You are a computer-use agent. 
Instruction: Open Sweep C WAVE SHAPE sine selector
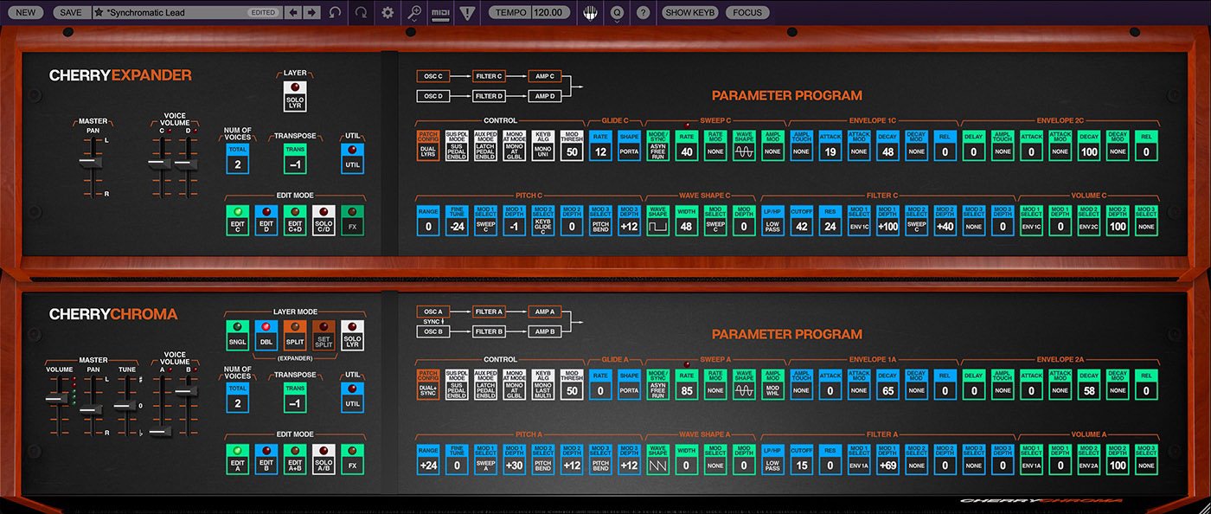pyautogui.click(x=744, y=145)
